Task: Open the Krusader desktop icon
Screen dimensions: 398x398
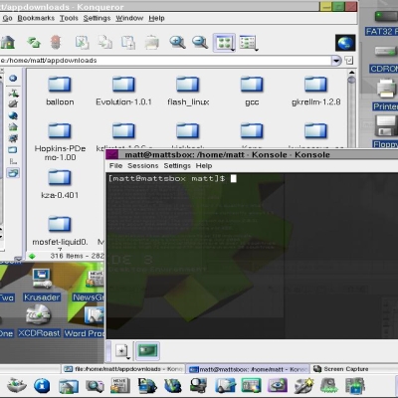Action: click(x=42, y=285)
